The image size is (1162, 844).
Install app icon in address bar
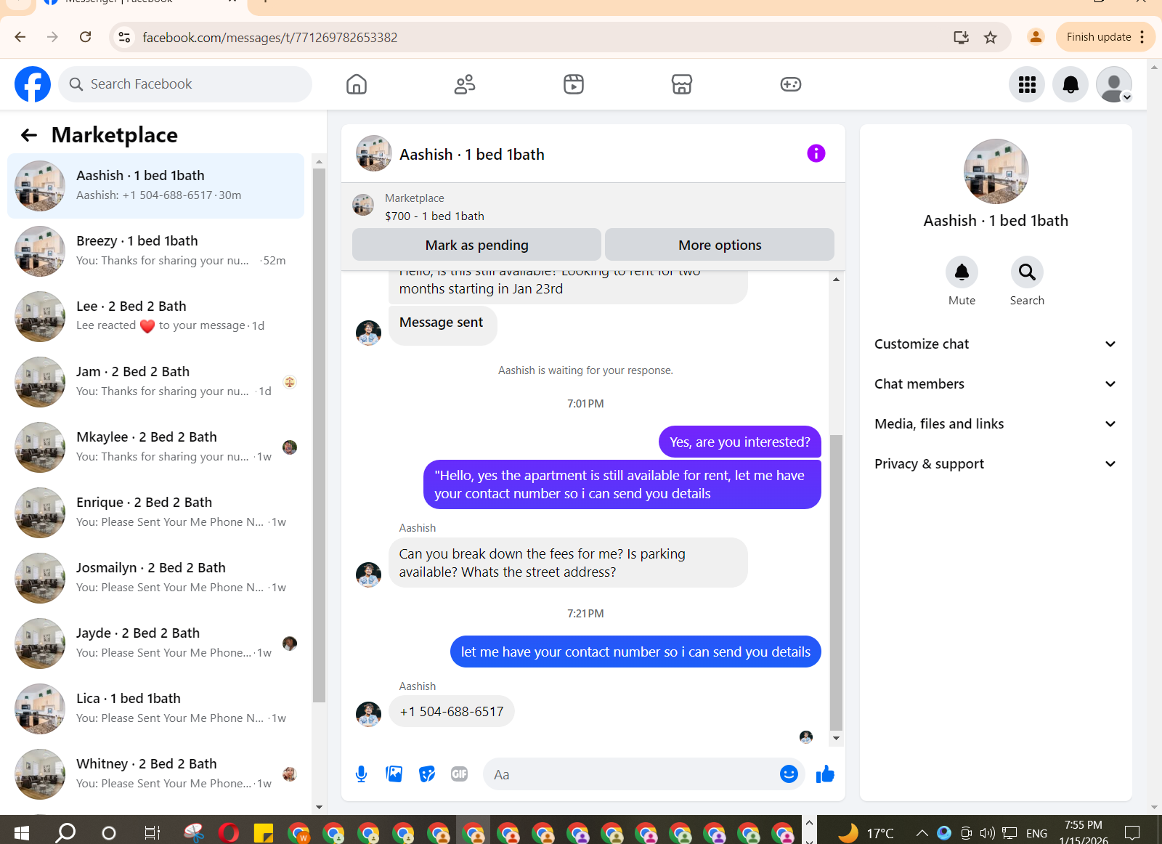coord(962,37)
